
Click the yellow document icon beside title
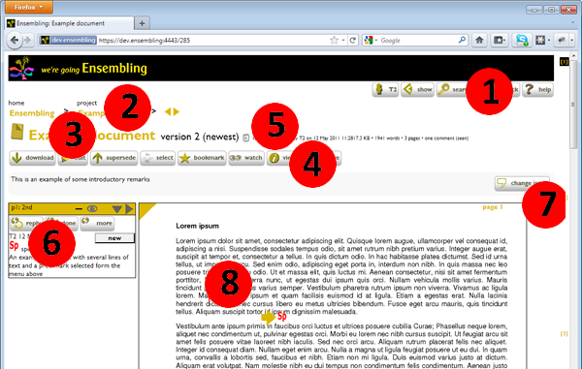pyautogui.click(x=17, y=132)
